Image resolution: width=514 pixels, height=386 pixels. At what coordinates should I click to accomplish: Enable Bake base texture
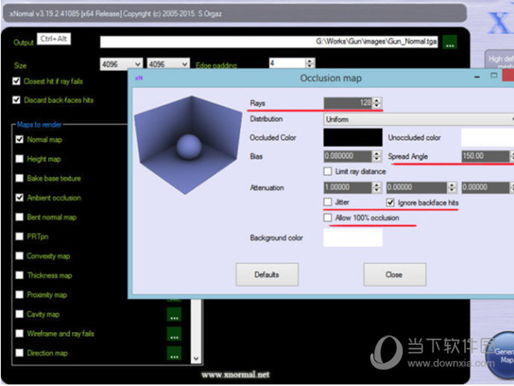pos(20,178)
